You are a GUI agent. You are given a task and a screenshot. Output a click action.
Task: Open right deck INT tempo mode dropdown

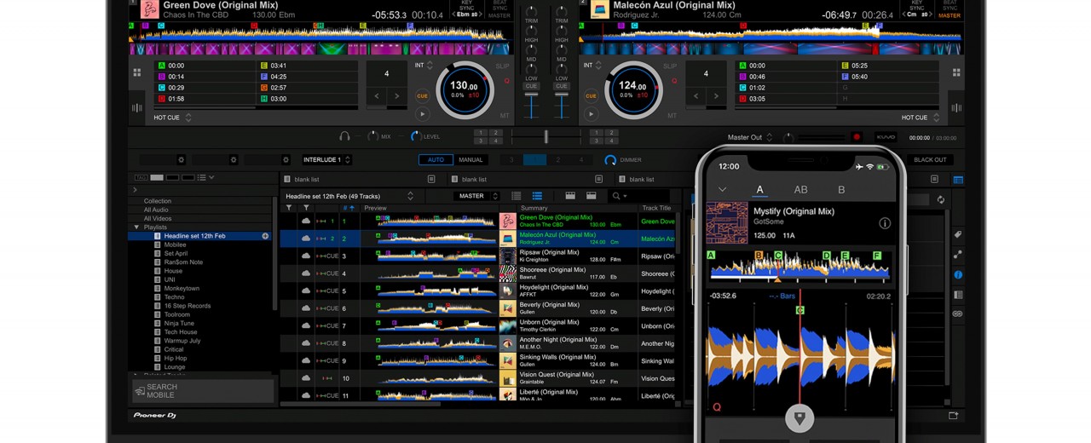pyautogui.click(x=592, y=66)
